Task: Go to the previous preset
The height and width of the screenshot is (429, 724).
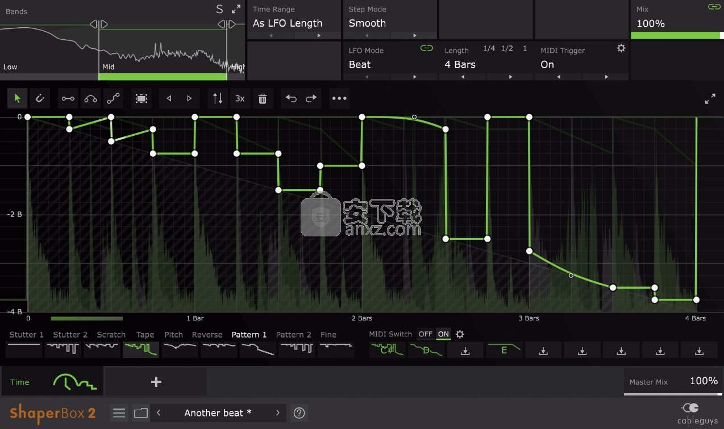Action: (159, 413)
